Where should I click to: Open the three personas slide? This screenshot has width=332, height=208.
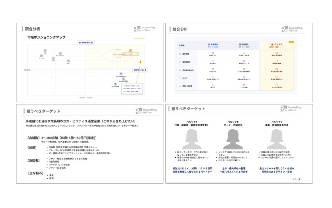[x=239, y=144]
